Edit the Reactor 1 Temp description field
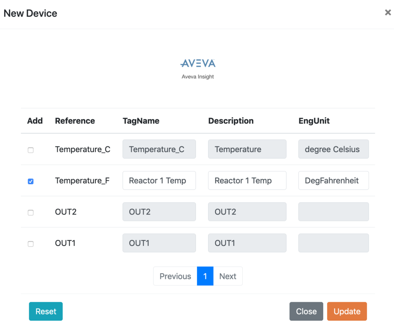The image size is (394, 326). pos(247,180)
